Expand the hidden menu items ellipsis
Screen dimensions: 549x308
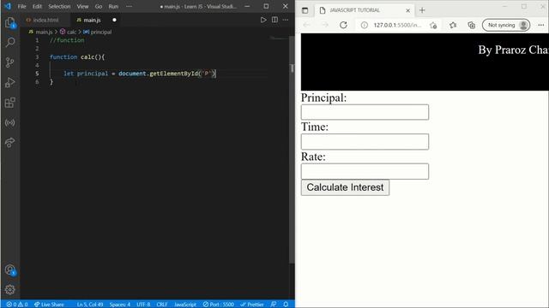[129, 6]
